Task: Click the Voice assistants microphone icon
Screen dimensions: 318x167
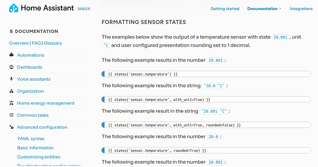Action: point(12,79)
